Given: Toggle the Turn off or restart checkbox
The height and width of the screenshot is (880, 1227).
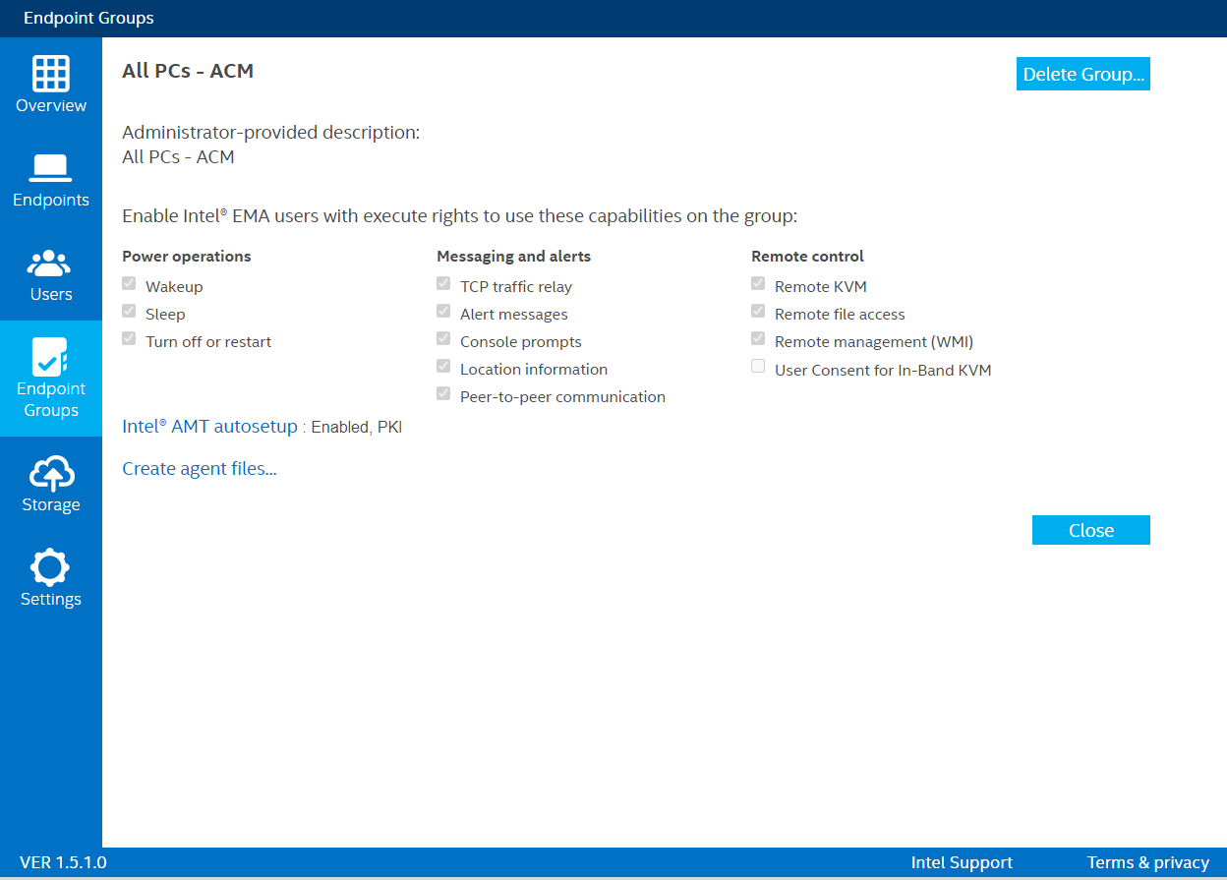Looking at the screenshot, I should (x=129, y=338).
